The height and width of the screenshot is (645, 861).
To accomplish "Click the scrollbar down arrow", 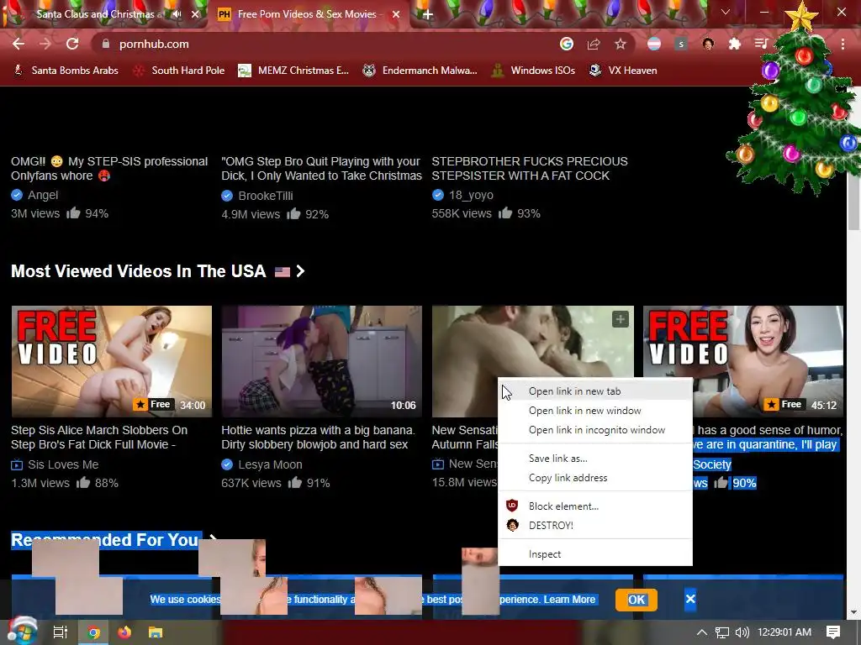I will click(853, 612).
